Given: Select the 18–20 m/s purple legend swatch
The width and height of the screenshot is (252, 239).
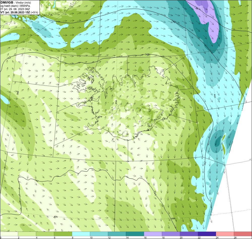Looking at the screenshot, I should tap(171, 234).
